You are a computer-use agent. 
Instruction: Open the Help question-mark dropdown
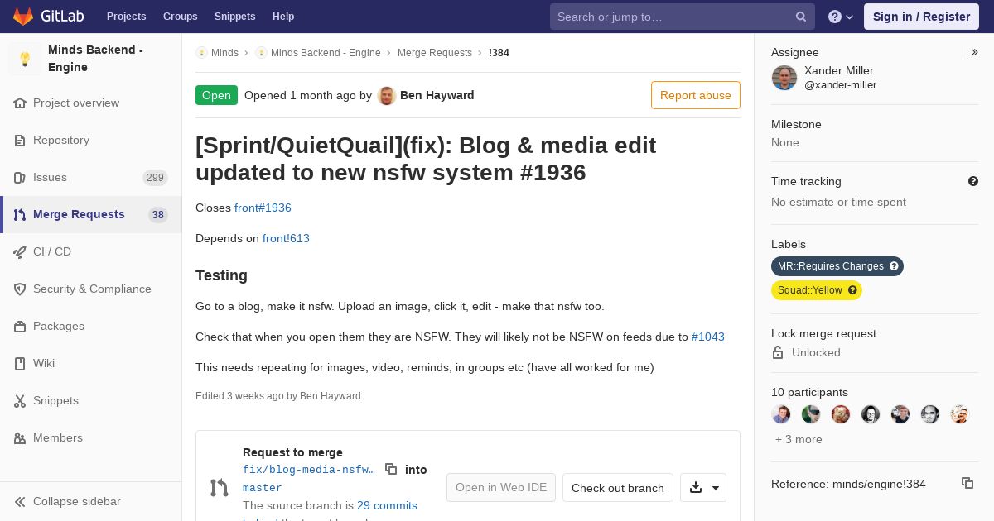tap(841, 17)
